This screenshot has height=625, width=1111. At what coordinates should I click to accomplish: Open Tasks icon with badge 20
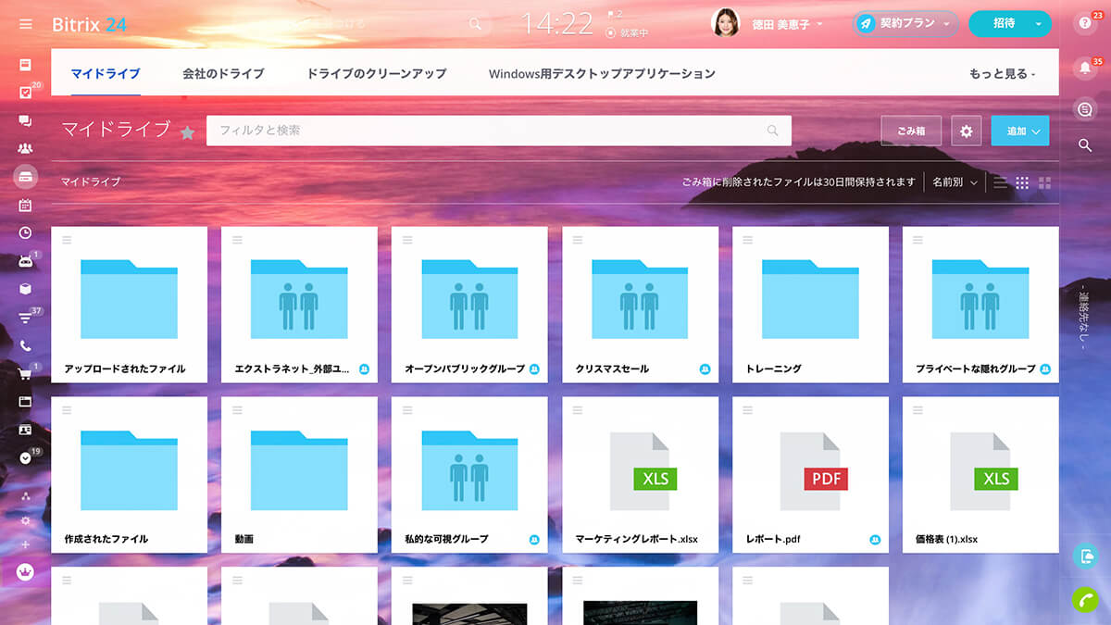pyautogui.click(x=25, y=93)
